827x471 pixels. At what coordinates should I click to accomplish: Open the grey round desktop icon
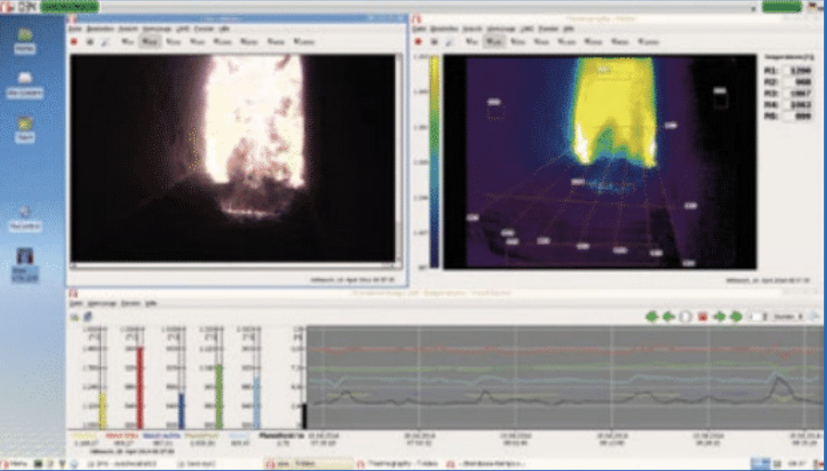(x=25, y=219)
